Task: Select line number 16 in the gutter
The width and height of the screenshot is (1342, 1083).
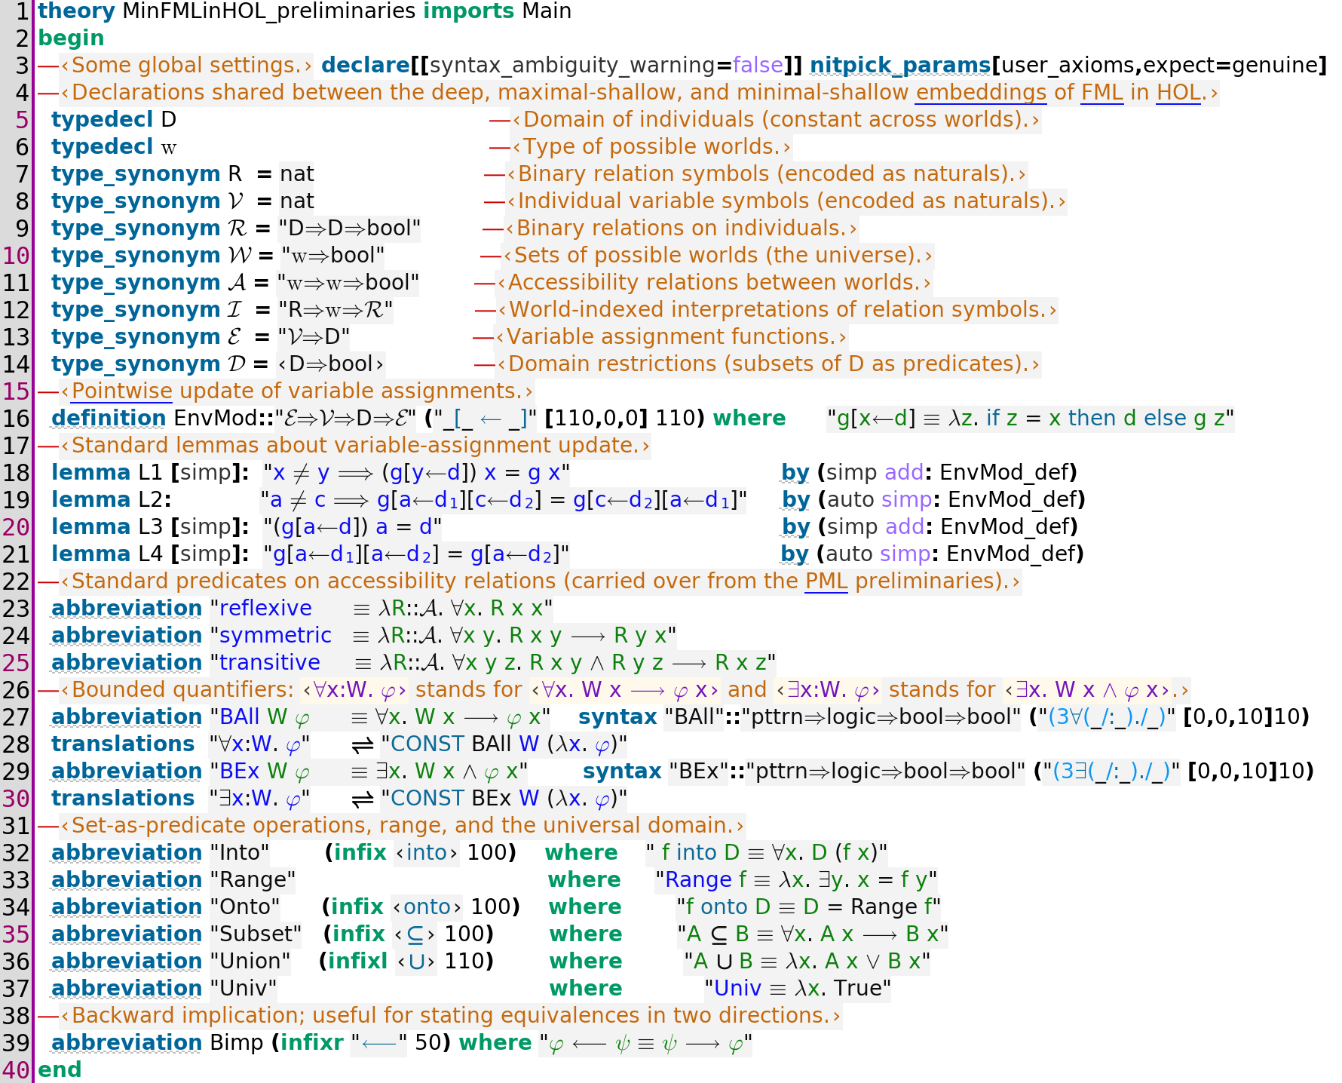Action: tap(16, 419)
